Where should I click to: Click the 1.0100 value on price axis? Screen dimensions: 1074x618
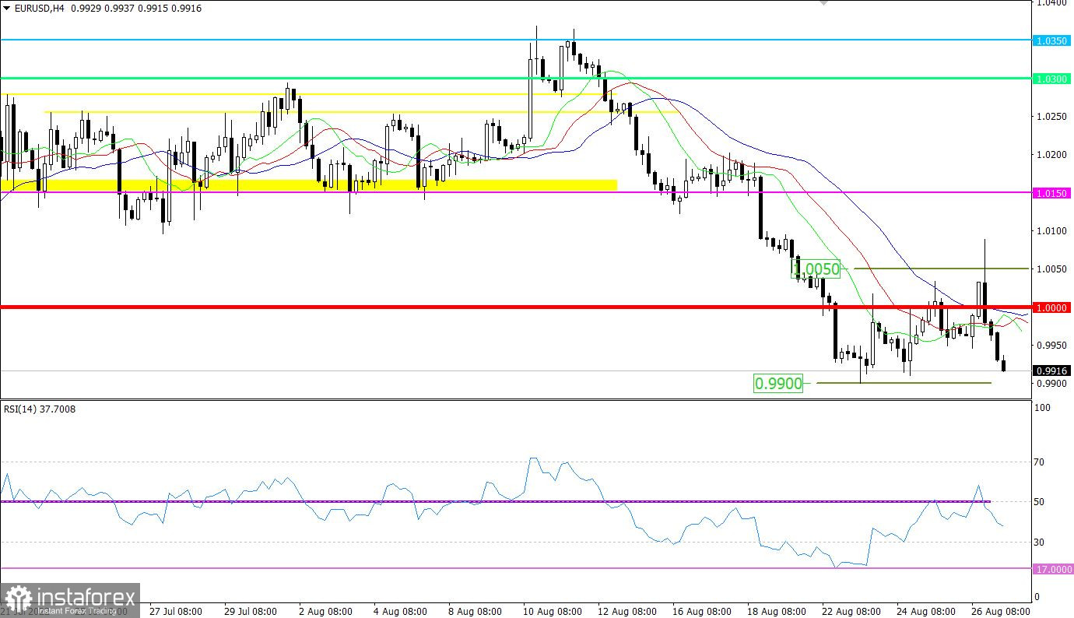tap(1052, 230)
